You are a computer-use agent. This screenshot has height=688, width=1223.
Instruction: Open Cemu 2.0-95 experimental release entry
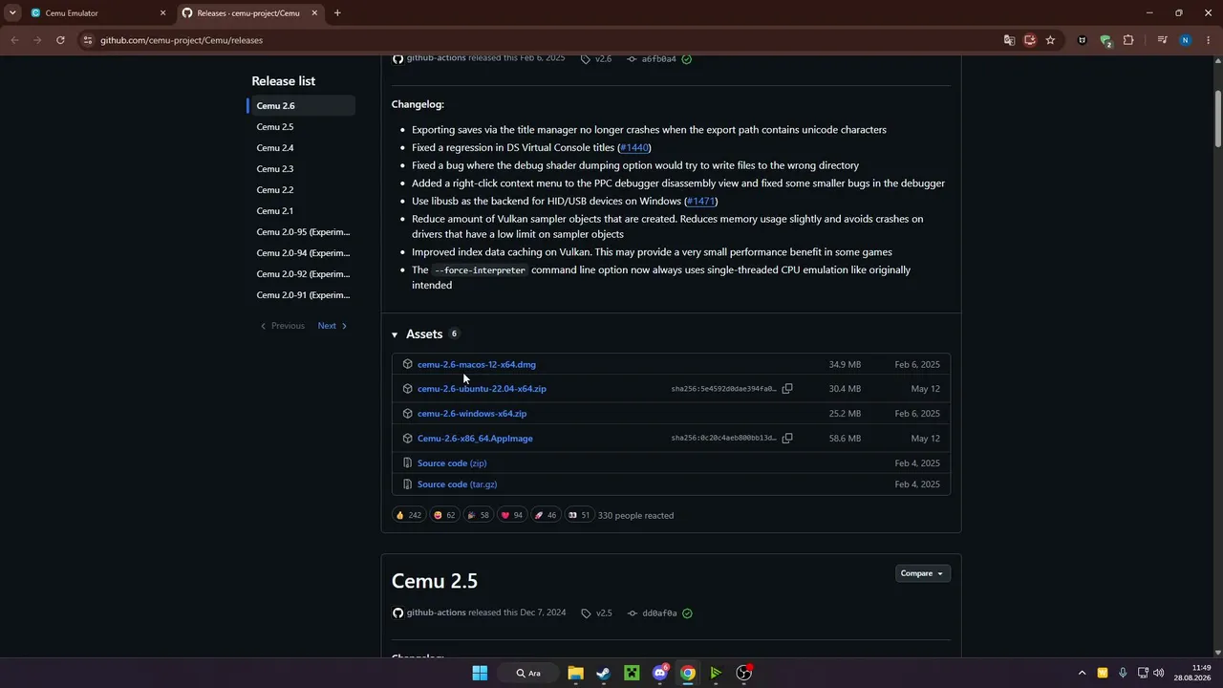301,232
